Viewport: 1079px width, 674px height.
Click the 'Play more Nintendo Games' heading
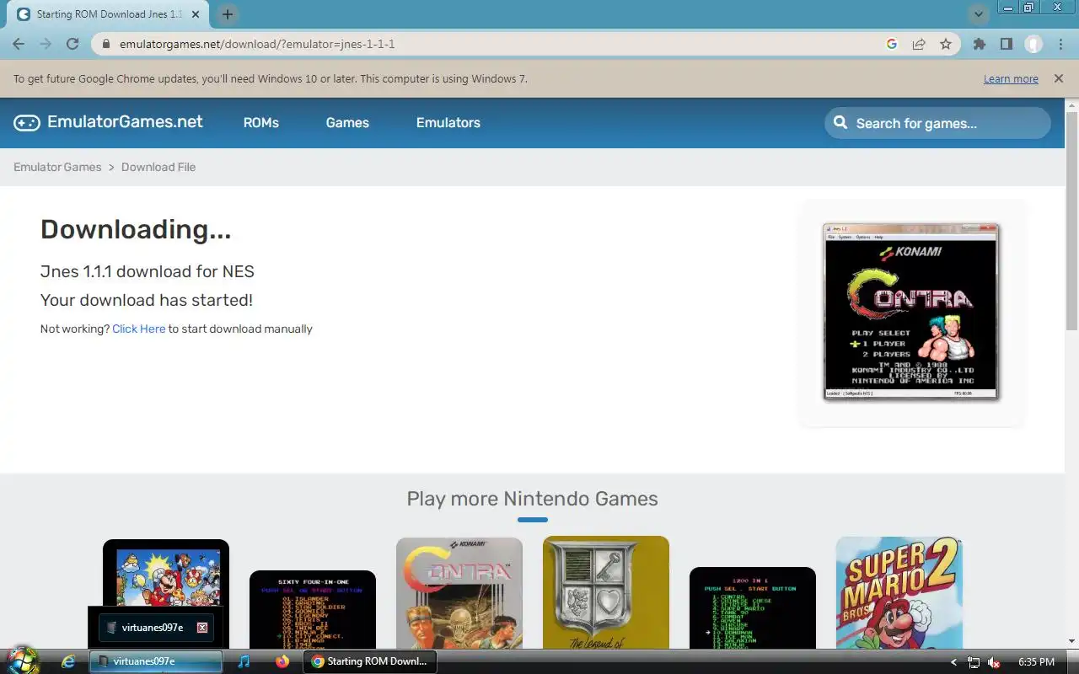click(x=532, y=499)
